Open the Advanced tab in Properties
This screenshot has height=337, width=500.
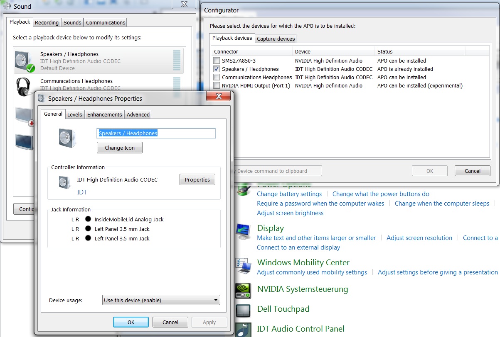138,115
